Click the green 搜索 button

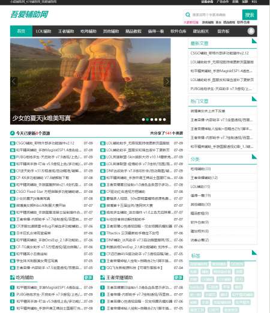pos(250,15)
